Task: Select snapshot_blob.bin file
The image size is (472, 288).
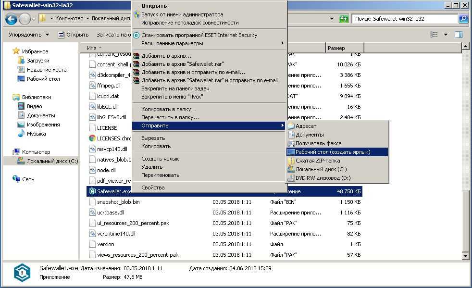Action: (118, 202)
